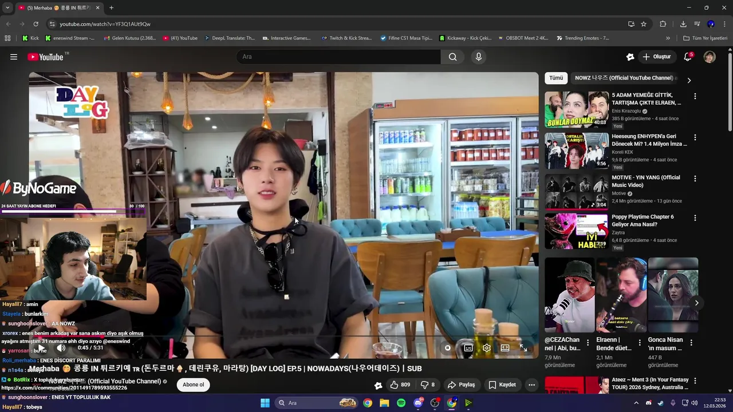Viewport: 733px width, 412px height.
Task: Open options menu for Heeseung ENHYPEN video
Action: [695, 137]
